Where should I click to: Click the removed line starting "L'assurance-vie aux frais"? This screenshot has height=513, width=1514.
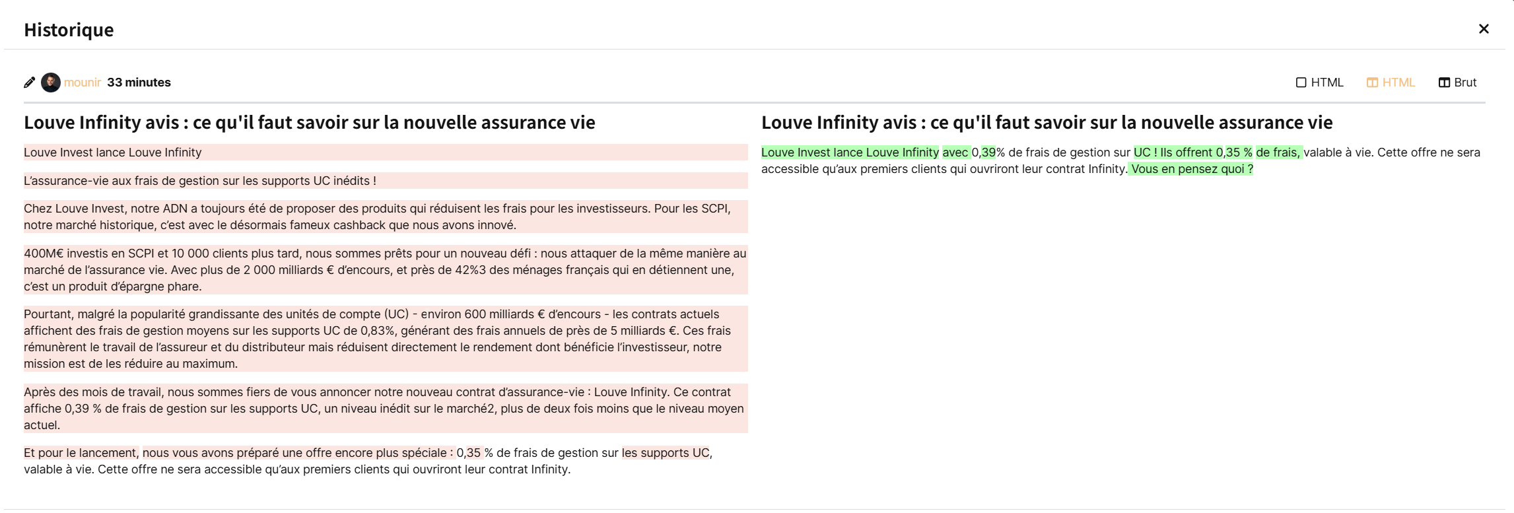tap(200, 181)
